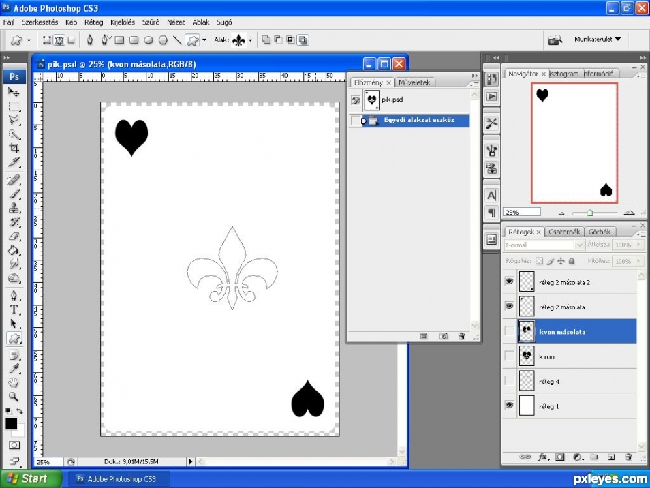650x488 pixels.
Task: Open layer fill Kitöltés slider arrow
Action: (639, 261)
